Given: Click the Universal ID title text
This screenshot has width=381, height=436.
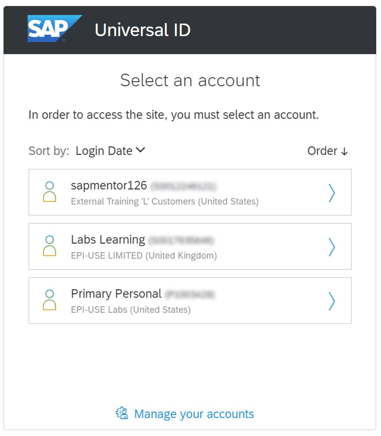Looking at the screenshot, I should [143, 30].
